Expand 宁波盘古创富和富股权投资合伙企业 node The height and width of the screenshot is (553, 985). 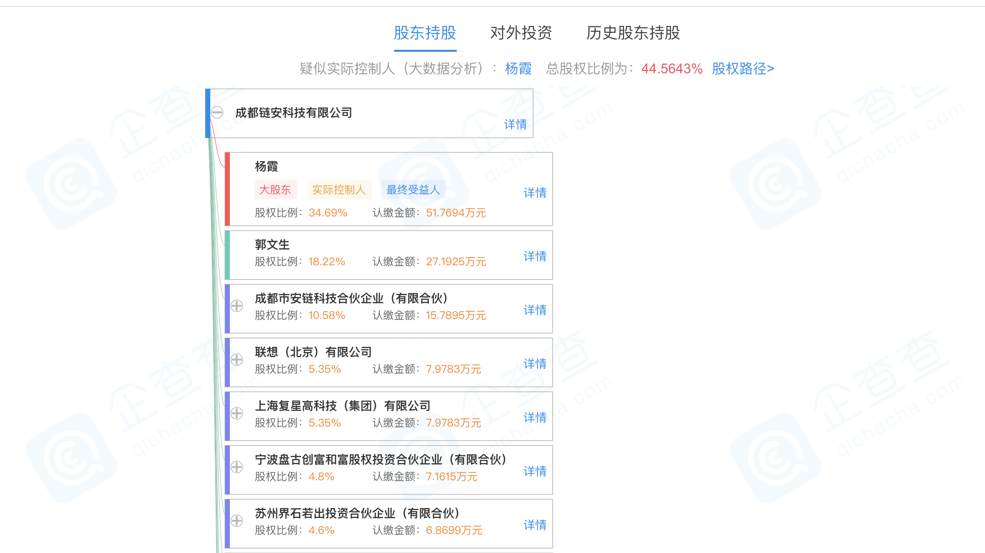[237, 467]
